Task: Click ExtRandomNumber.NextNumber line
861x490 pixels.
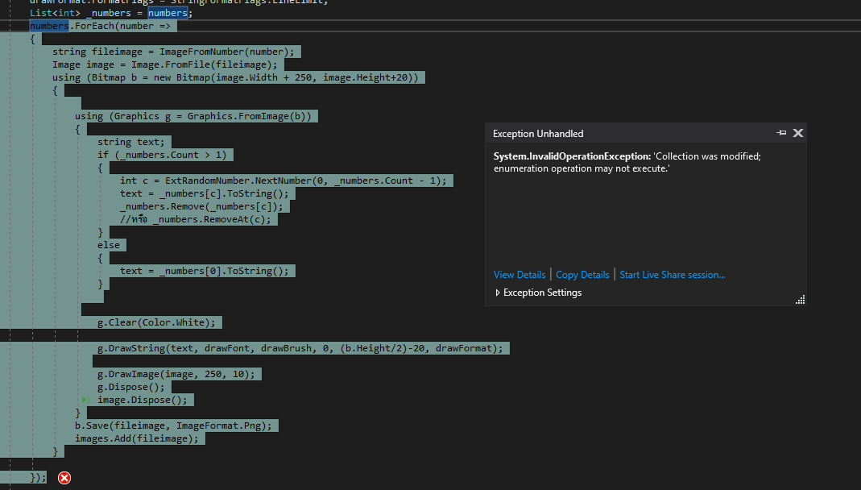Action: [x=284, y=181]
